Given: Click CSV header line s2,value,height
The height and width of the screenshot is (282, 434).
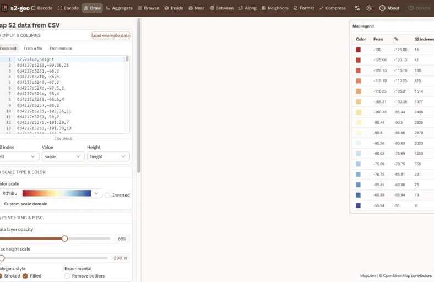Looking at the screenshot, I should click(x=35, y=59).
